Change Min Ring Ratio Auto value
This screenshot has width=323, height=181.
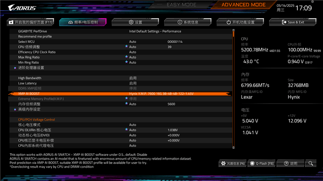(x=133, y=62)
